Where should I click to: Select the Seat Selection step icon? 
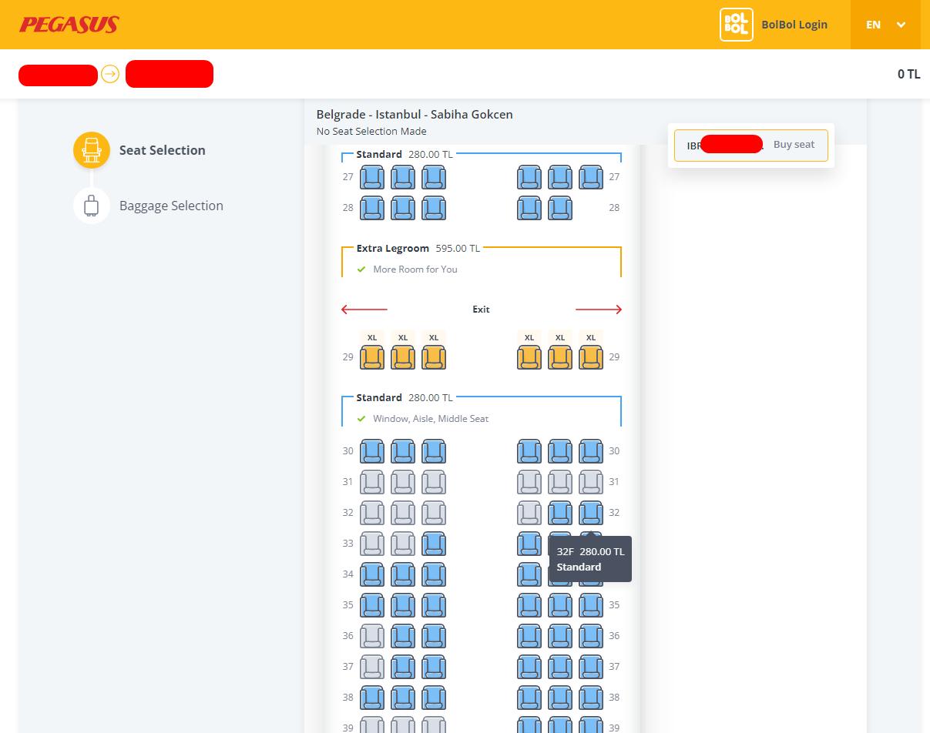click(92, 150)
